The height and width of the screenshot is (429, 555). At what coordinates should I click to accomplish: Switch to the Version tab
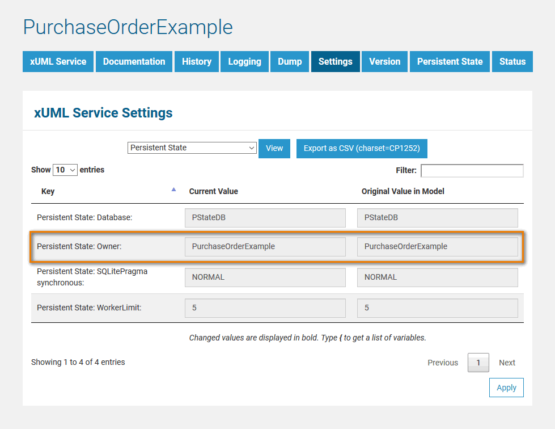click(x=384, y=61)
